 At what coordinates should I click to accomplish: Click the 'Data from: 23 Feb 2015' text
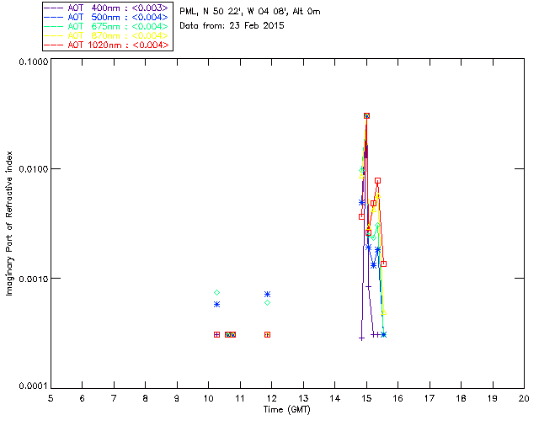[x=232, y=26]
